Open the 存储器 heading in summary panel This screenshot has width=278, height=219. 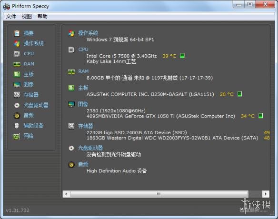coord(86,126)
